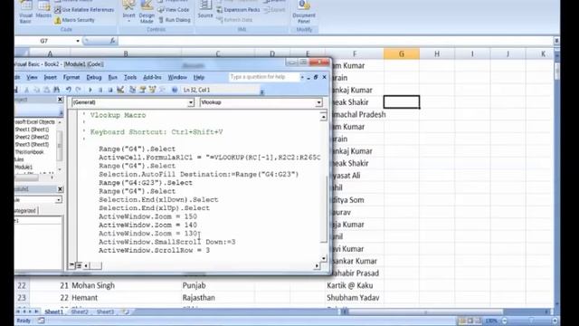579x326 pixels.
Task: Click the Find binoculars icon in VBA toolbar
Action: pyautogui.click(x=56, y=90)
